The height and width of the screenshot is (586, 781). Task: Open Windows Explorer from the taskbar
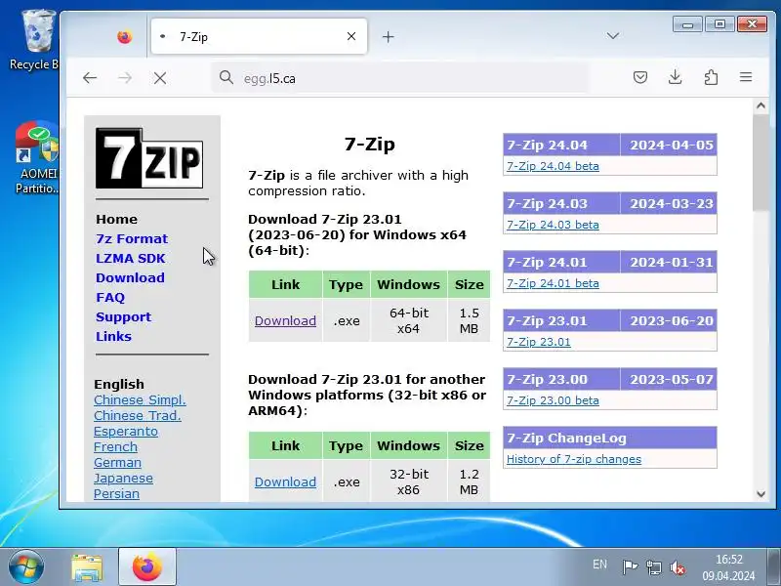point(87,567)
